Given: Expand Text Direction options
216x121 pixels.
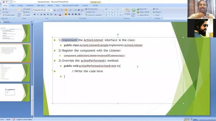Looking at the screenshot, I should 92,9.
